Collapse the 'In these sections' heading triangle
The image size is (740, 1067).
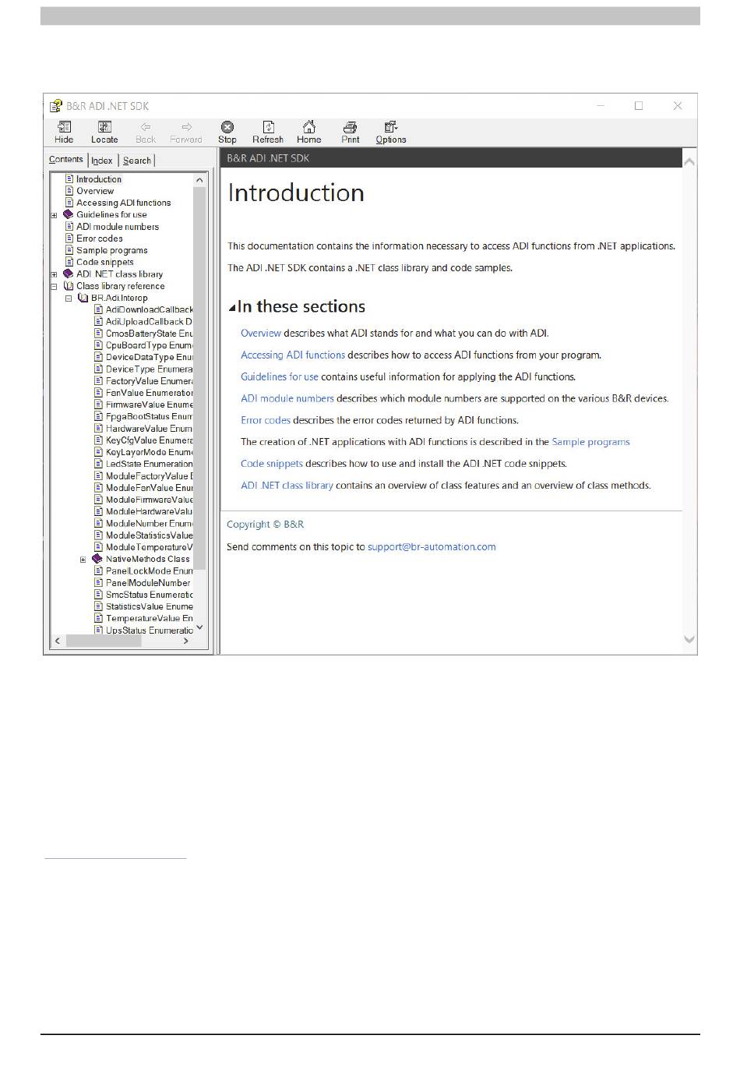(x=232, y=308)
